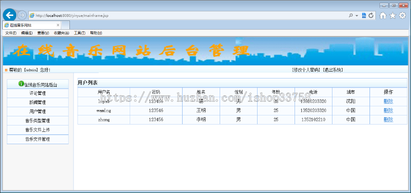Click the 用户名 column header
Image resolution: width=411 pixels, height=193 pixels.
click(104, 92)
